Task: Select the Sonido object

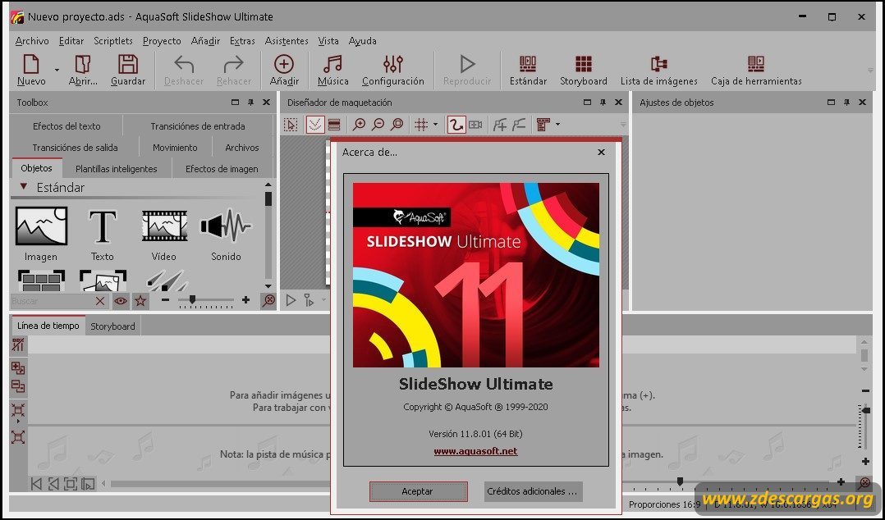Action: pyautogui.click(x=226, y=234)
